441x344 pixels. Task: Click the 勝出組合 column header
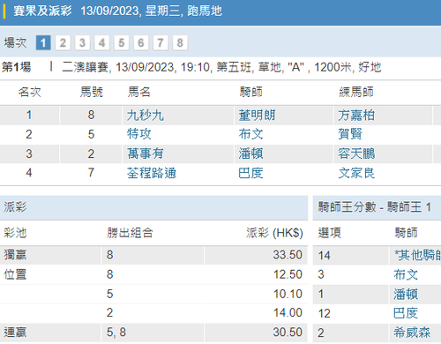[x=130, y=233]
